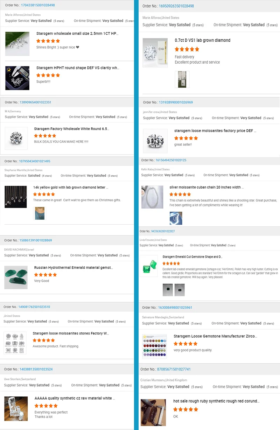The height and width of the screenshot is (430, 280).
Task: Click the silver moissanite cuban chain image
Action: point(152,197)
